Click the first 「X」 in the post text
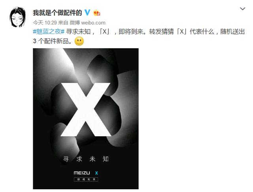 [x=104, y=32]
